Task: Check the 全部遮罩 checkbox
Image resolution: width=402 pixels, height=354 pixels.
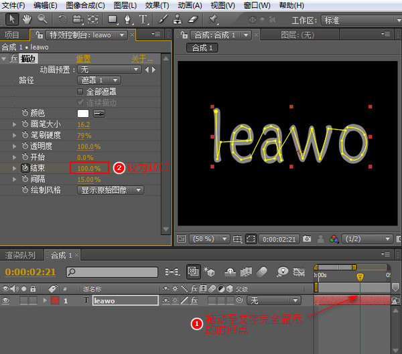Action: coord(80,91)
